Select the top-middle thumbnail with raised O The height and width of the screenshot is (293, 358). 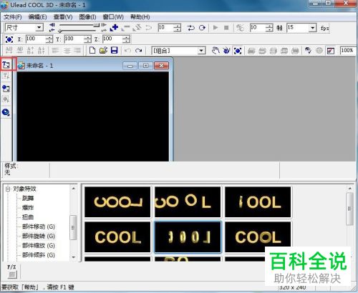(188, 202)
